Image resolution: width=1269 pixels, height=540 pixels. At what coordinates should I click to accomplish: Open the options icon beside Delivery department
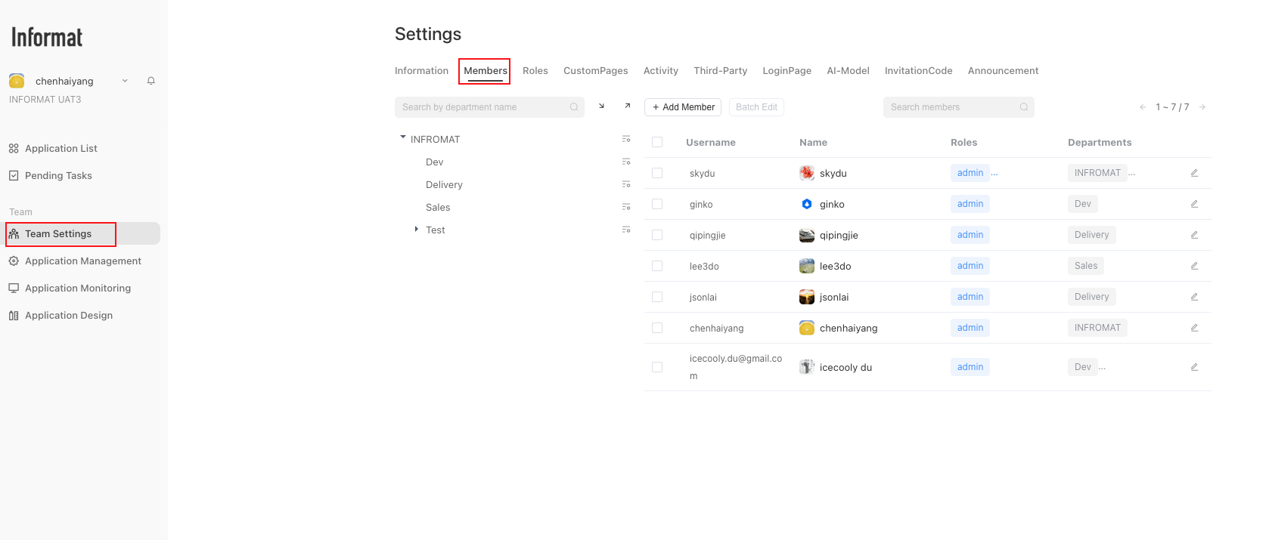click(626, 184)
